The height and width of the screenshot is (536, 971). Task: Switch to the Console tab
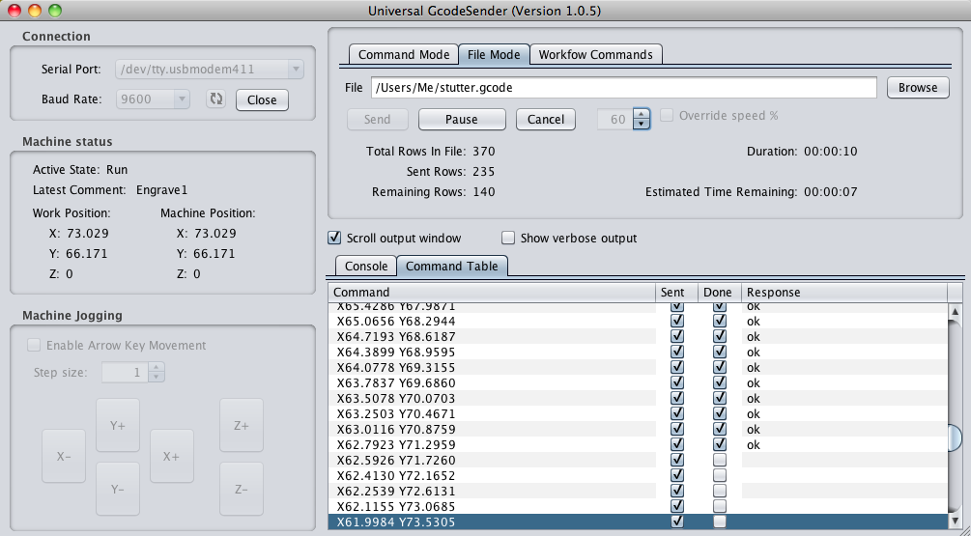coord(365,266)
